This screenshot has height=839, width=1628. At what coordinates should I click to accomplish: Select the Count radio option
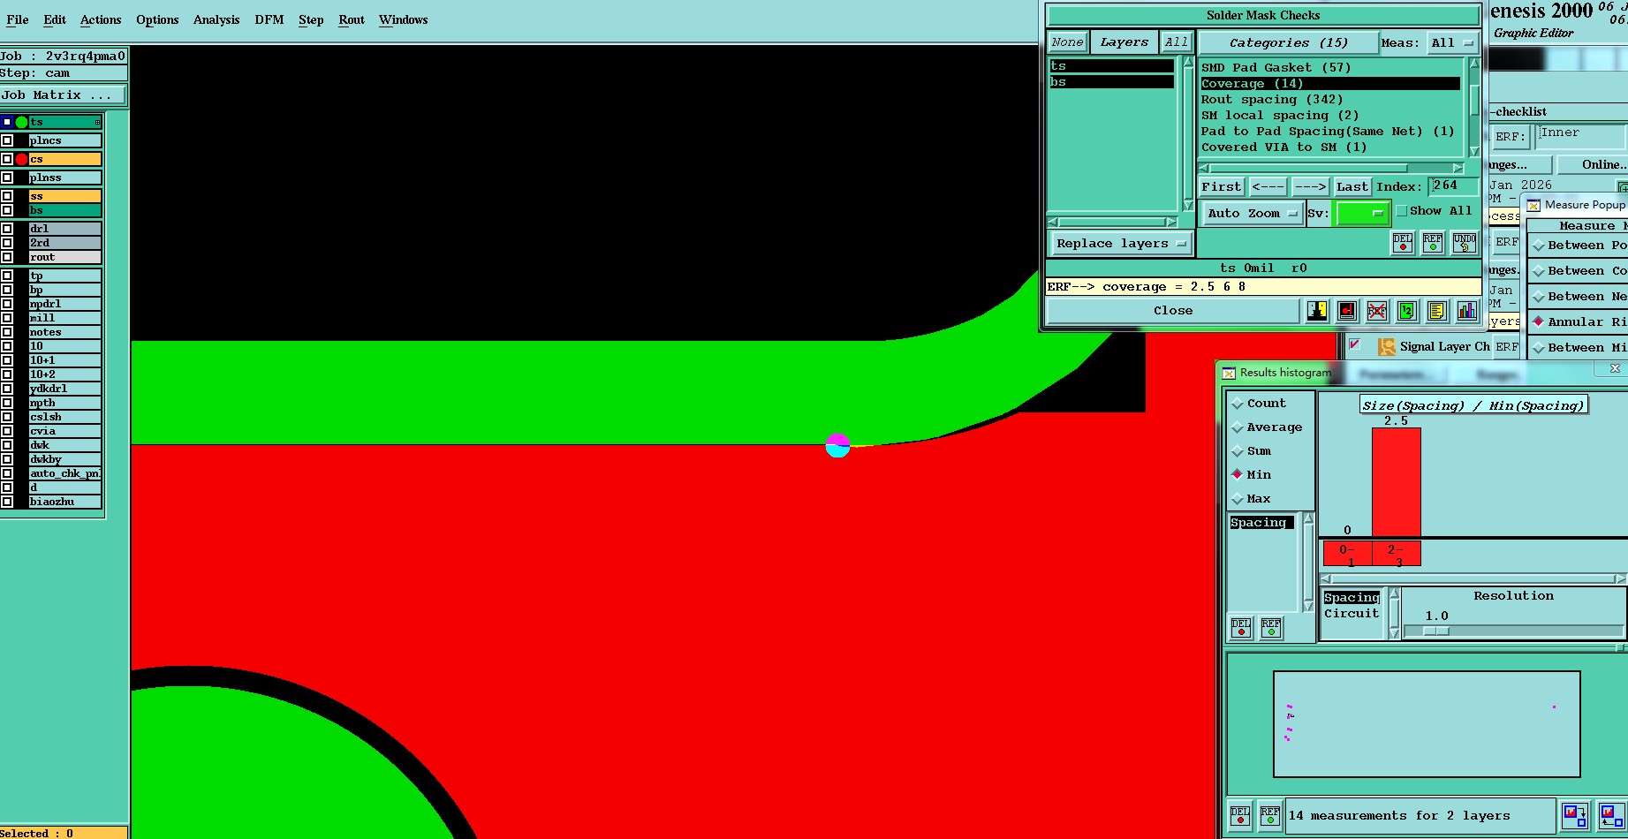[x=1238, y=404]
